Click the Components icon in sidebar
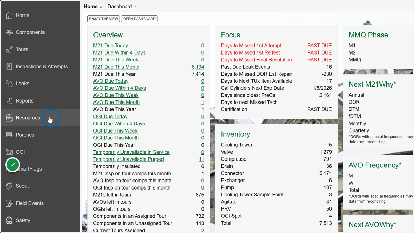414x233 pixels. coord(9,32)
